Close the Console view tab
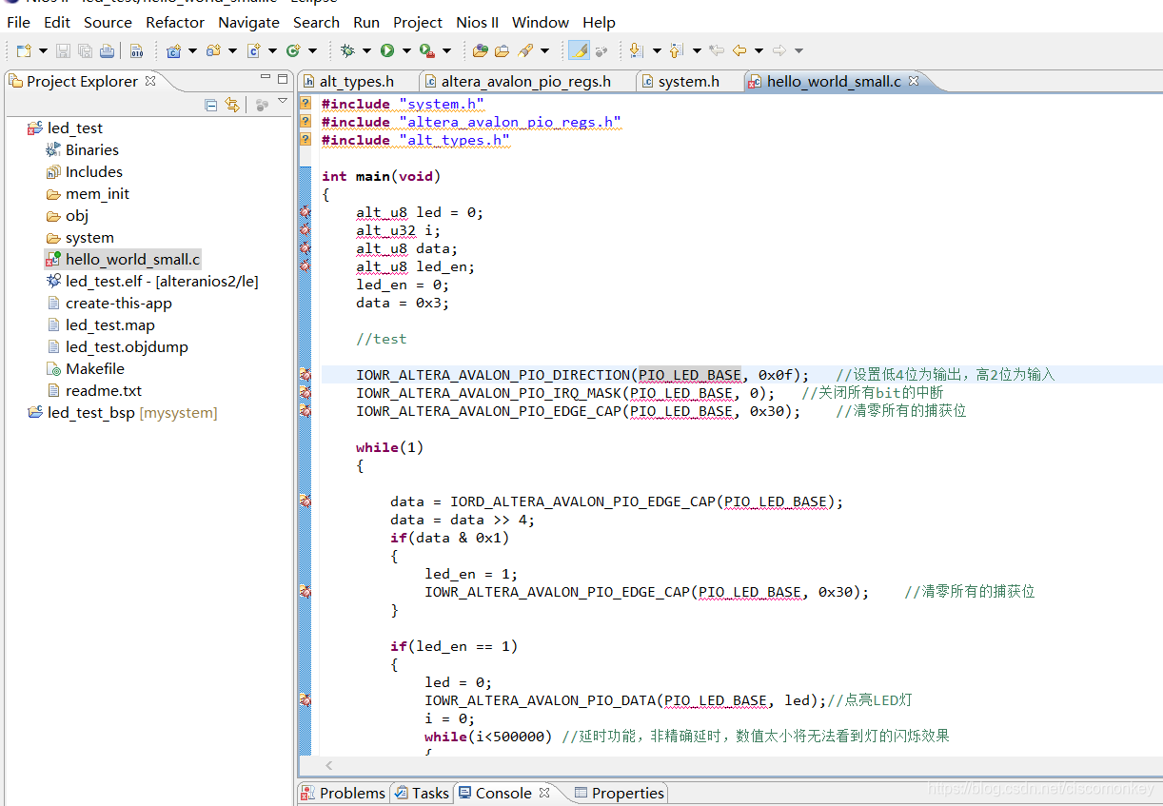The width and height of the screenshot is (1163, 806). (x=544, y=792)
